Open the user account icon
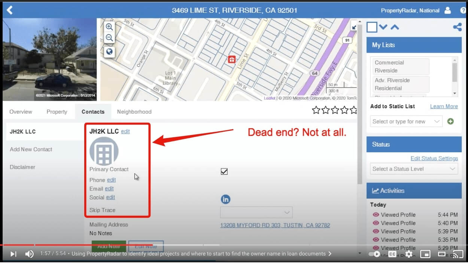This screenshot has height=263, width=468. pos(447,10)
